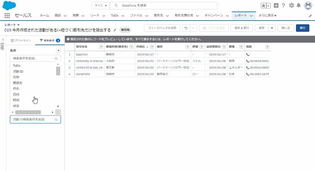Click the phone icon for GenePoint
This screenshot has width=315, height=171.
(x=248, y=74)
